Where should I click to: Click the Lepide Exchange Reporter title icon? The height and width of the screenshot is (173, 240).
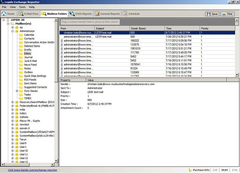click(2, 2)
